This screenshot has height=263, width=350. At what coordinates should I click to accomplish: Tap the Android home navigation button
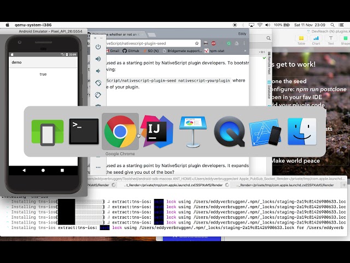click(x=43, y=170)
